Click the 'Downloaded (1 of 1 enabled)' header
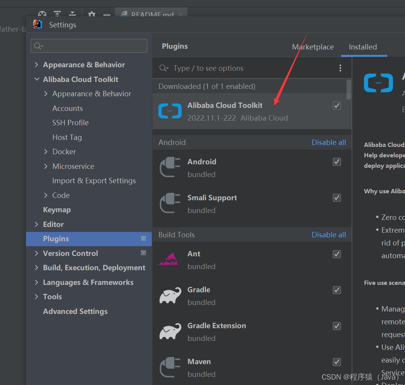This screenshot has height=385, width=405. [x=207, y=86]
